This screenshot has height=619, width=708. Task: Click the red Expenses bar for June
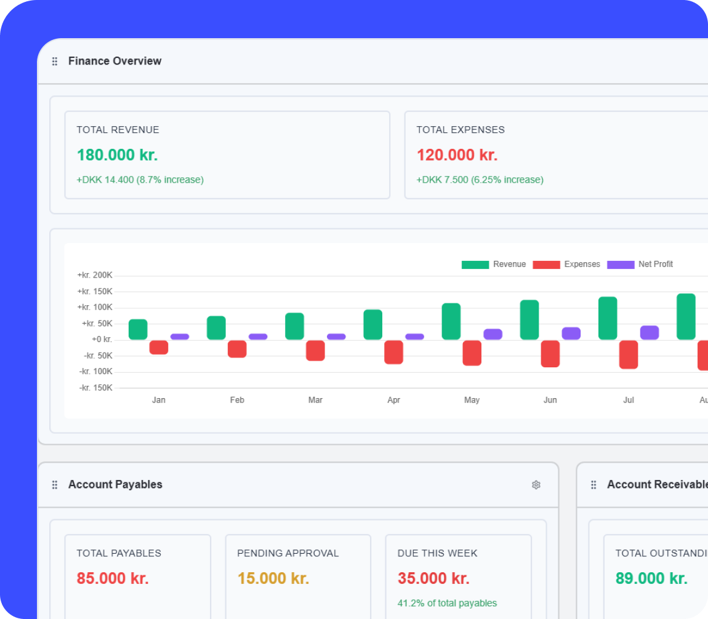point(550,354)
